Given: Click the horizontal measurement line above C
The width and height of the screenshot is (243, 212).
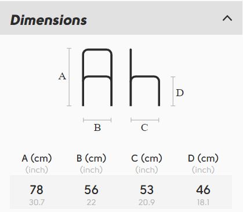Looking at the screenshot, I should [x=145, y=120].
